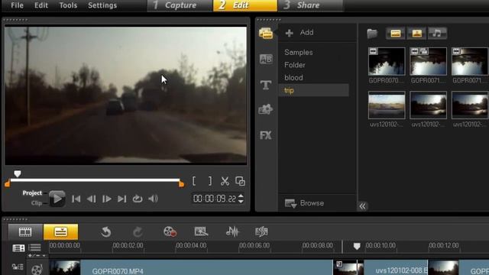The image size is (489, 275).
Task: Open Record/Capture Option icon
Action: tap(170, 231)
